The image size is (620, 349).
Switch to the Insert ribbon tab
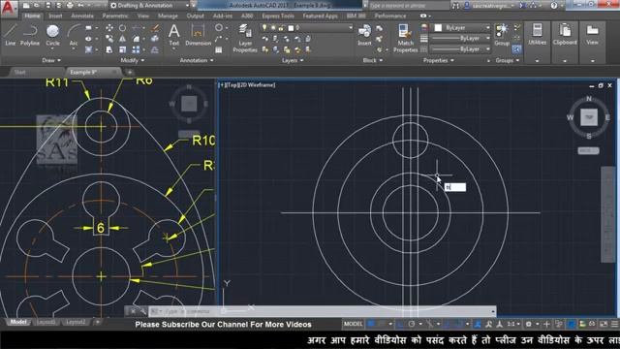(x=55, y=16)
